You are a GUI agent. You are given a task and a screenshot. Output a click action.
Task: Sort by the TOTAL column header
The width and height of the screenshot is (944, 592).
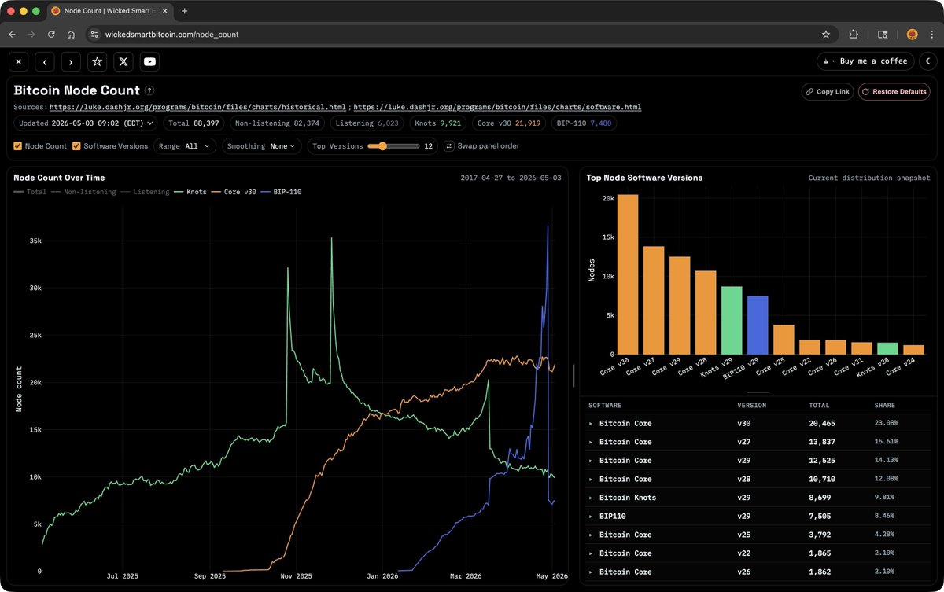(x=818, y=406)
